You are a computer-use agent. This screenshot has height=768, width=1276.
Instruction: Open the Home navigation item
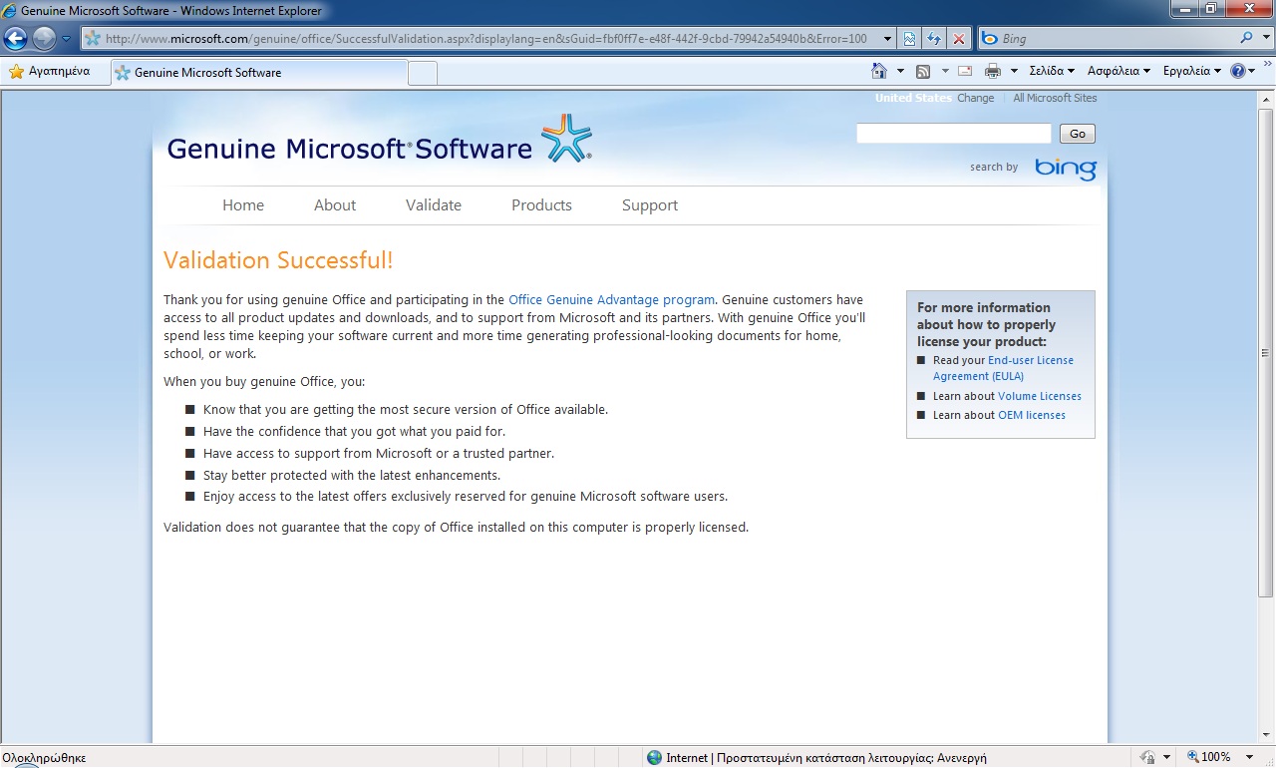[x=243, y=204]
